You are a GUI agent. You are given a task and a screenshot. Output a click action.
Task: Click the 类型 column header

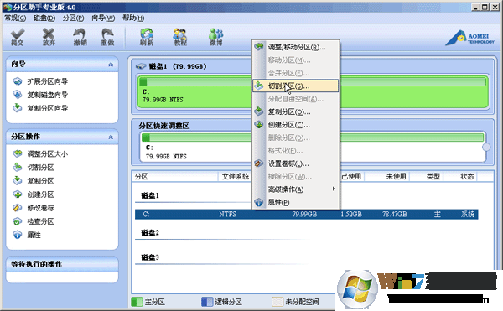click(433, 176)
